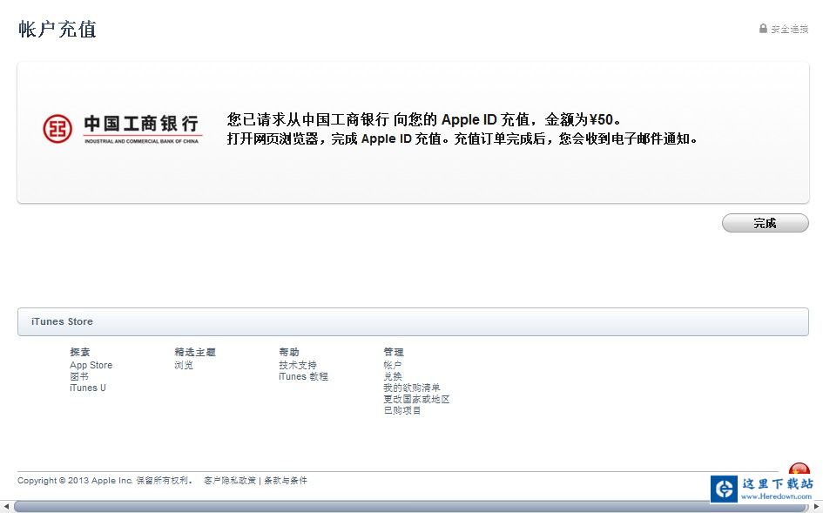Image resolution: width=823 pixels, height=513 pixels.
Task: Click the 探索 column heading
Action: point(80,352)
